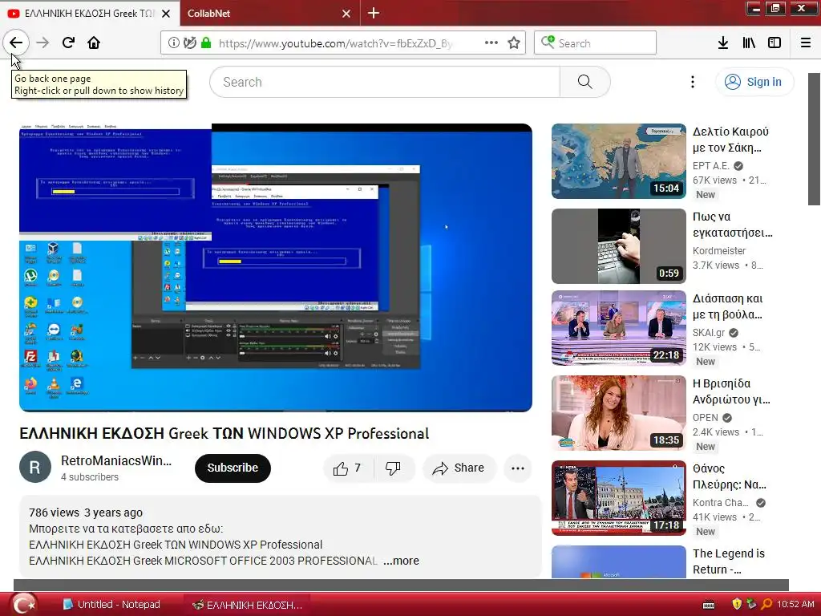Click the YouTube Search input field
Viewport: 821px width, 616px height.
tap(385, 82)
